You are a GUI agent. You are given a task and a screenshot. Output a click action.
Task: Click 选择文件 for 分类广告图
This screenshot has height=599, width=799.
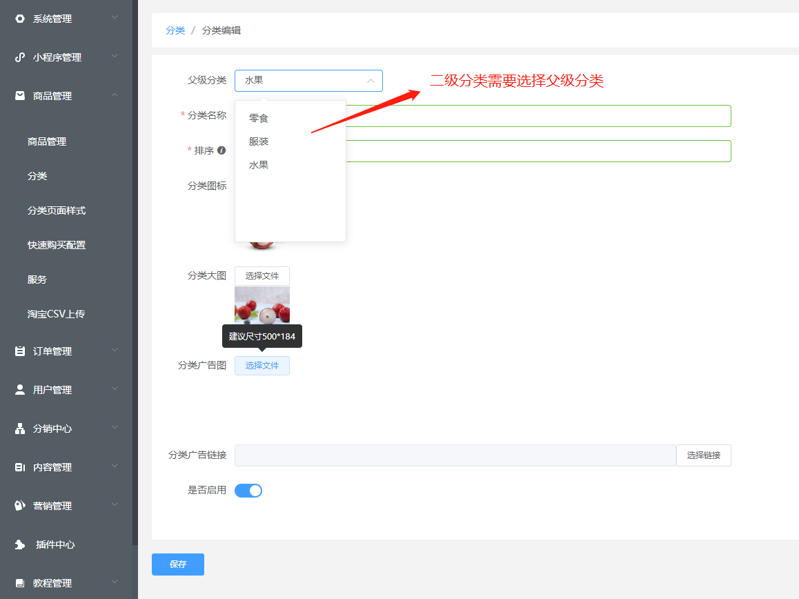point(262,366)
